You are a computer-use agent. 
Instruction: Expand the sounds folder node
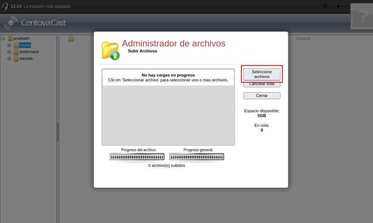coord(9,59)
